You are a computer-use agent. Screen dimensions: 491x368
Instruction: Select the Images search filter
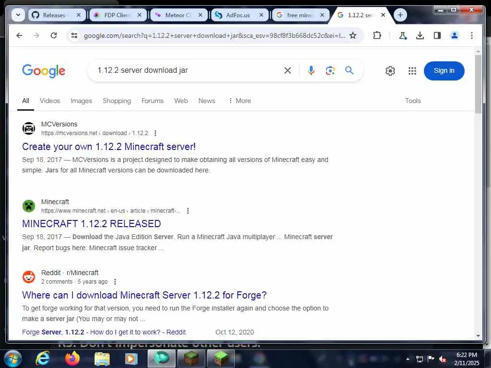82,101
